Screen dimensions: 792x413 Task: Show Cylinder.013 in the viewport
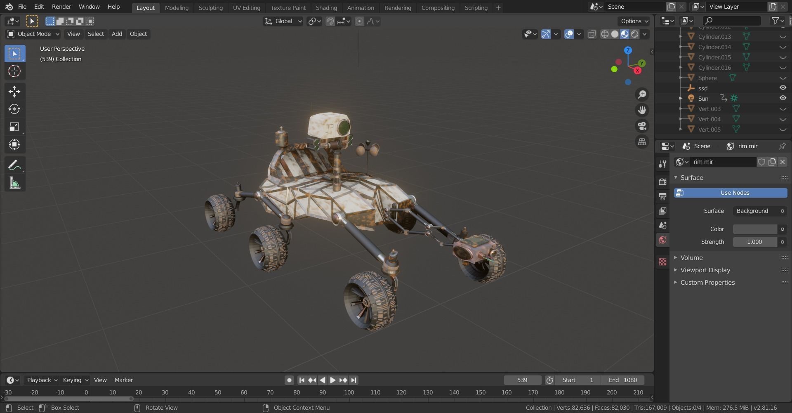(x=783, y=37)
